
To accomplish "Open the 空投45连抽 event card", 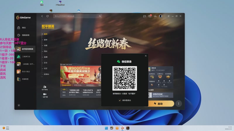I will click(161, 95).
